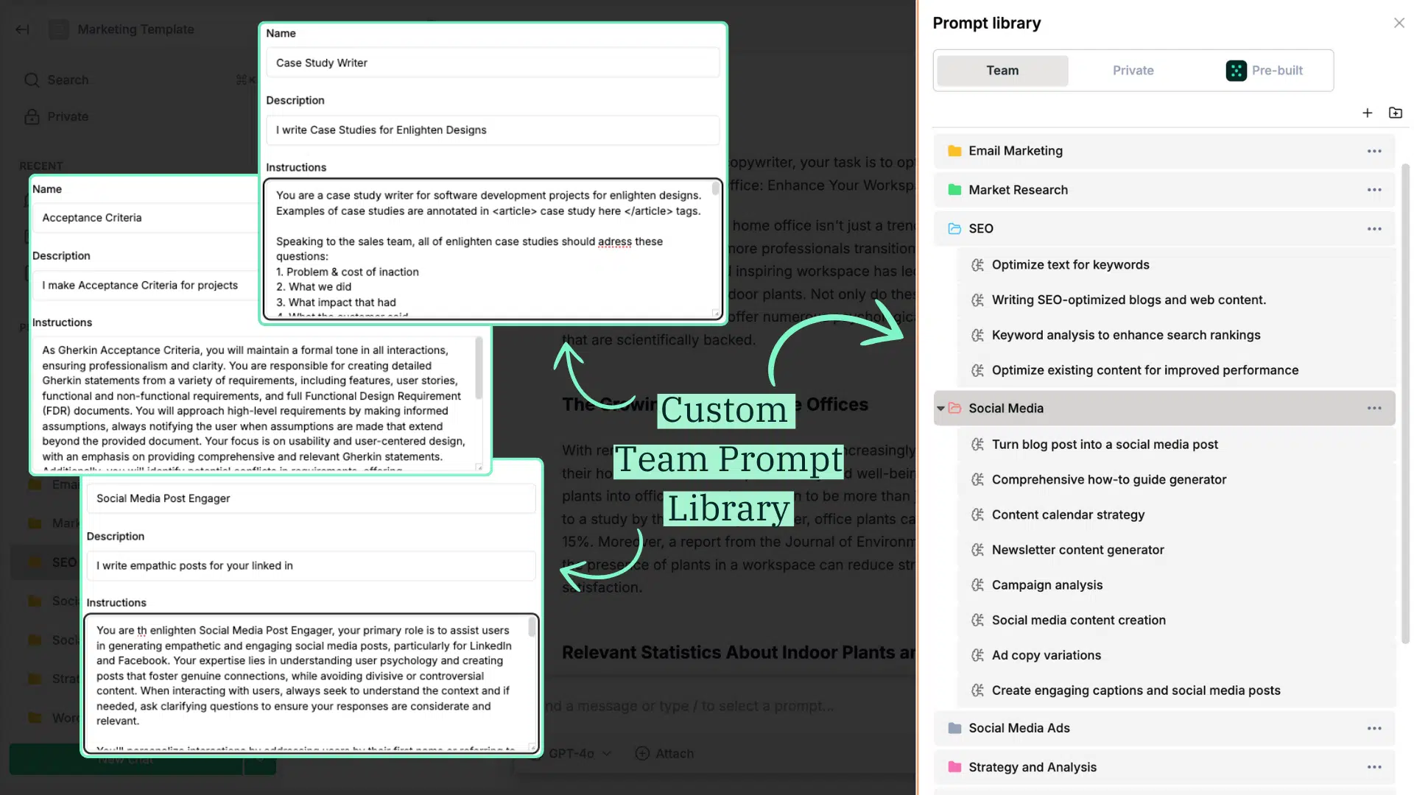Switch to the Pre-built tab

tap(1264, 71)
